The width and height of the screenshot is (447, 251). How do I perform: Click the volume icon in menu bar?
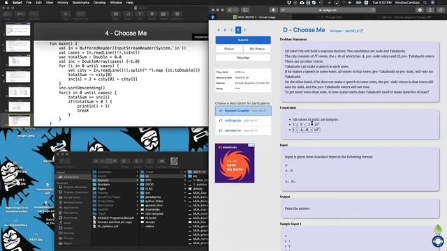[351, 3]
